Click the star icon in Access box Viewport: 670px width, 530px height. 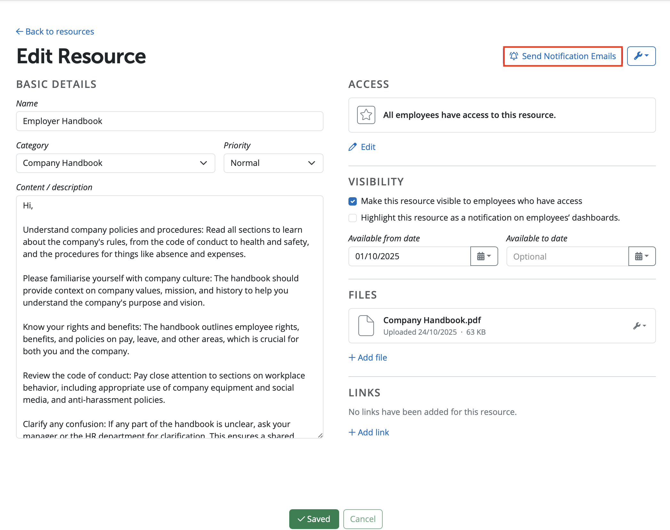tap(366, 115)
